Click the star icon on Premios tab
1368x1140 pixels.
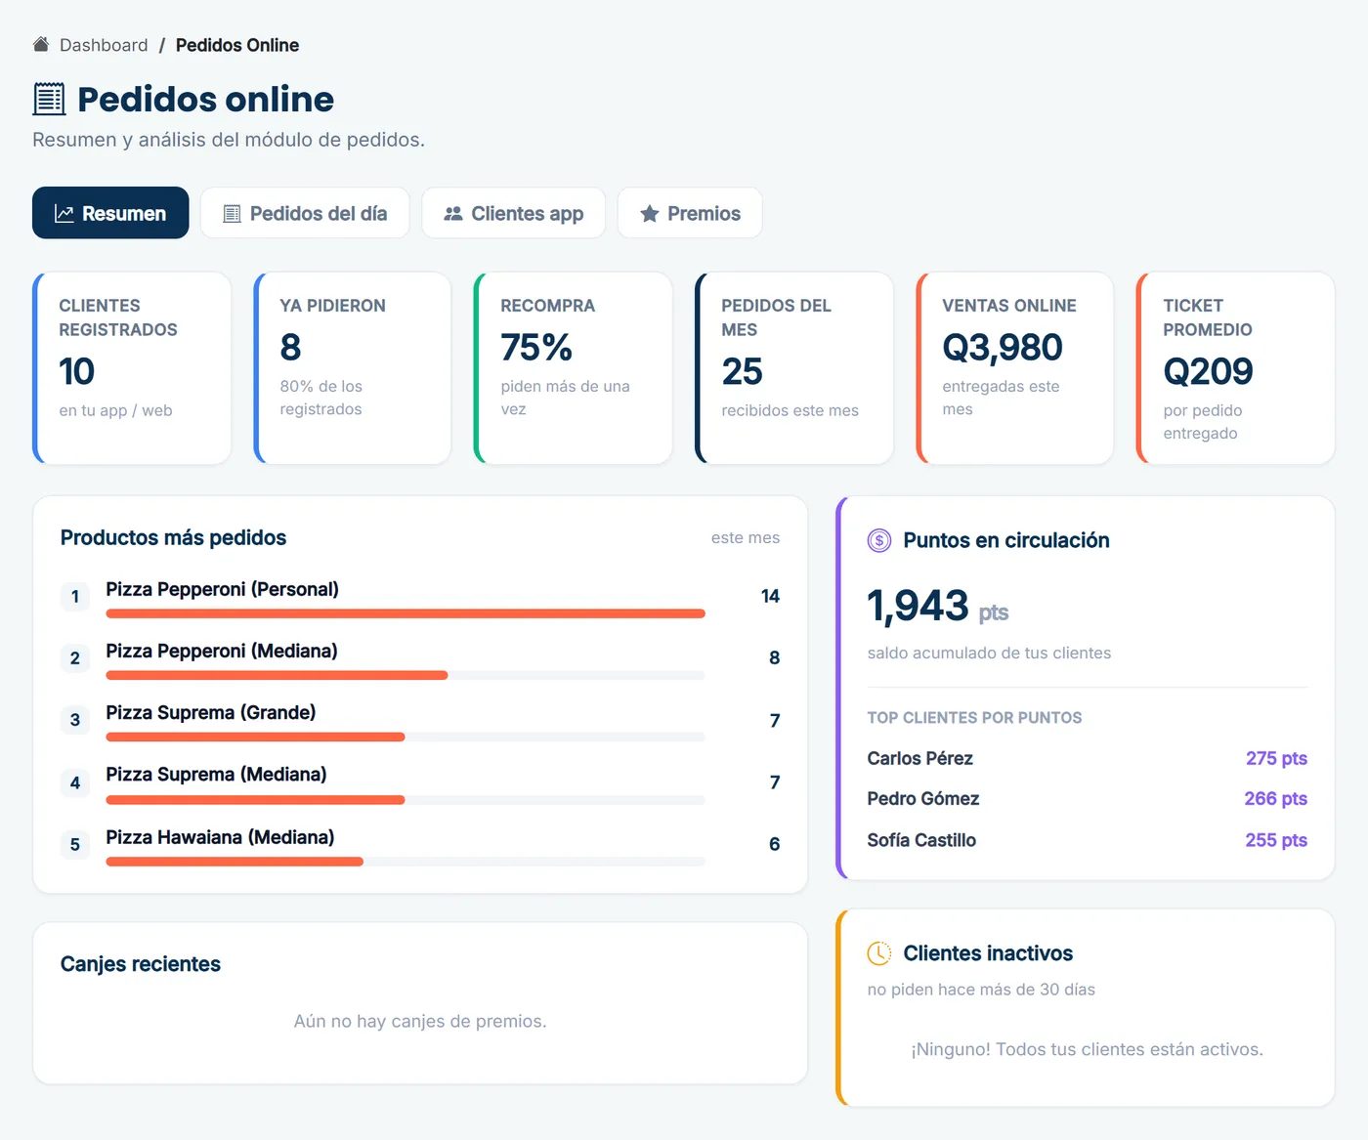pyautogui.click(x=650, y=214)
